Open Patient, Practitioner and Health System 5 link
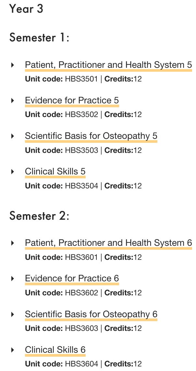This screenshot has width=196, height=371. pos(108,65)
